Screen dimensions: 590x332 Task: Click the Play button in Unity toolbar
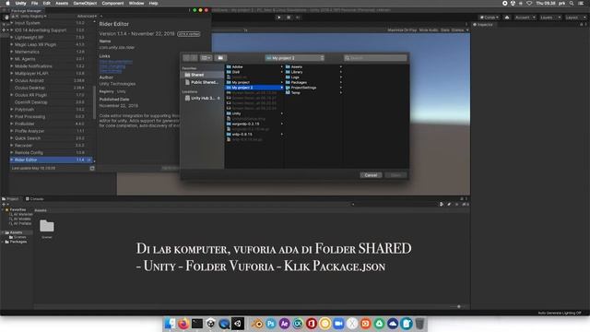278,18
